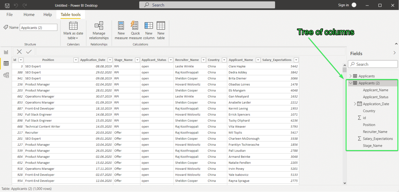
Task: Expand the Applicants table in Fields pane
Action: tap(350, 76)
